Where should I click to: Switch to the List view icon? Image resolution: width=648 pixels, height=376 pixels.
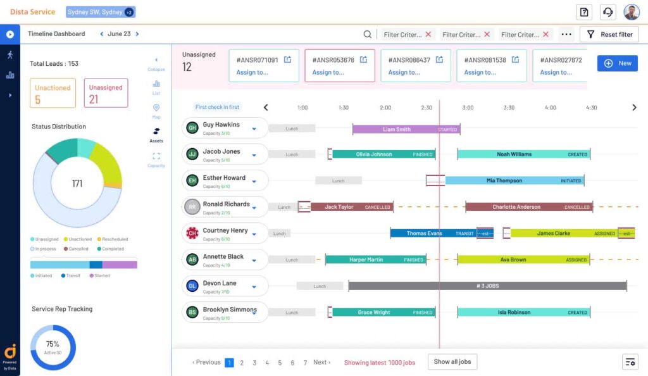click(x=156, y=84)
